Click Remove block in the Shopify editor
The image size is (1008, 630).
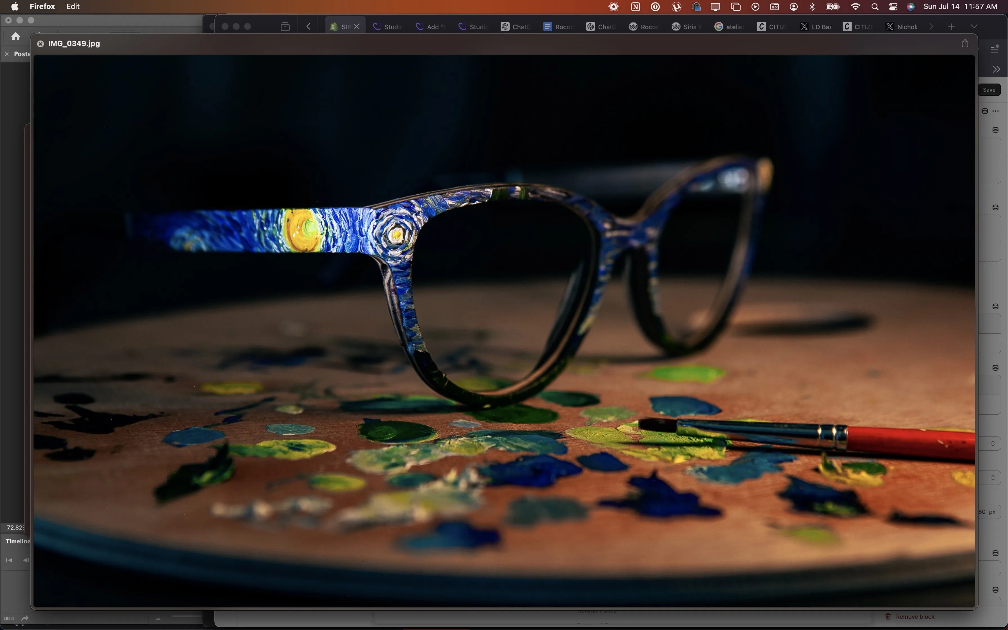[x=910, y=617]
